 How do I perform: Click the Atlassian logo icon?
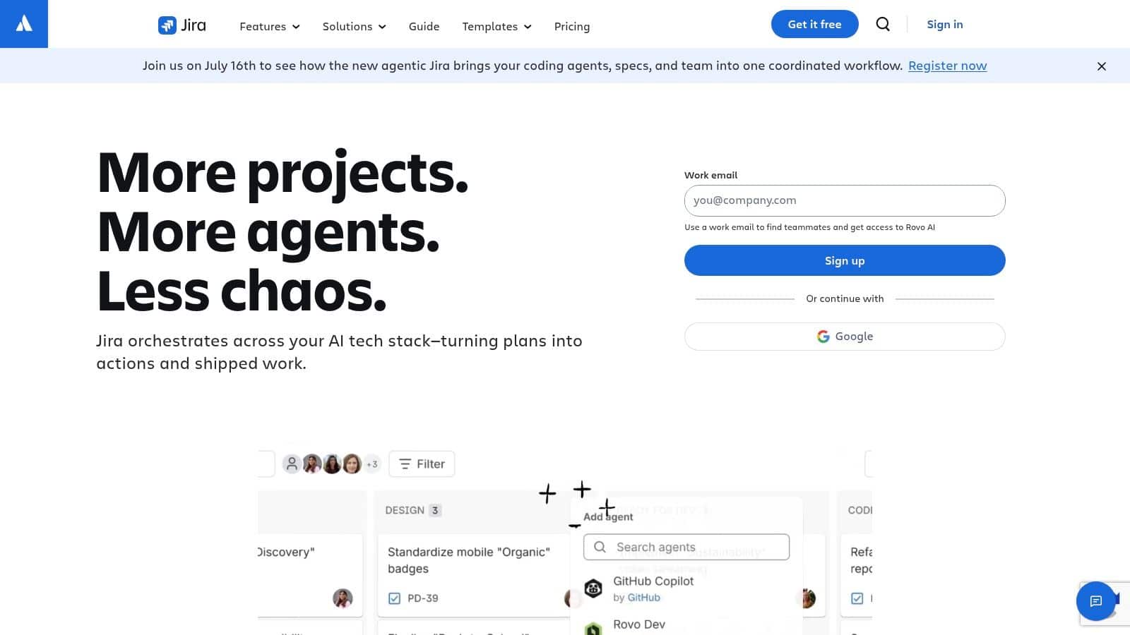pos(24,24)
